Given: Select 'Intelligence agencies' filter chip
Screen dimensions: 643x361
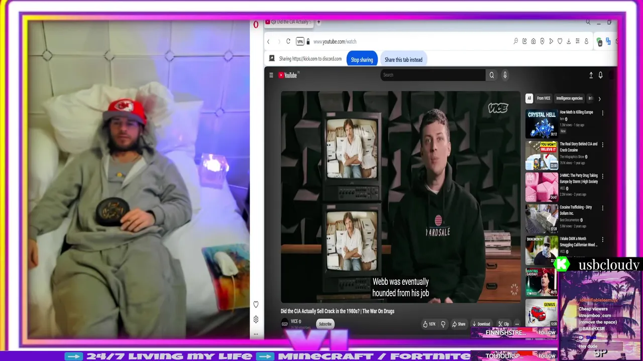Looking at the screenshot, I should [569, 99].
